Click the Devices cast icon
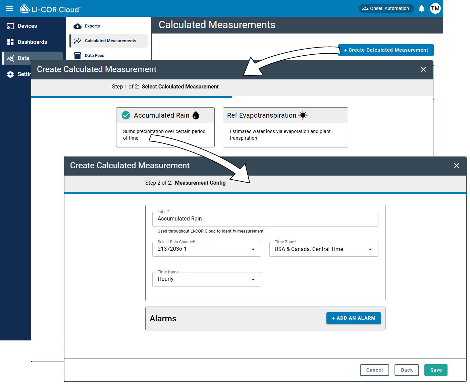Screen dimensions: 470x385 coord(10,26)
